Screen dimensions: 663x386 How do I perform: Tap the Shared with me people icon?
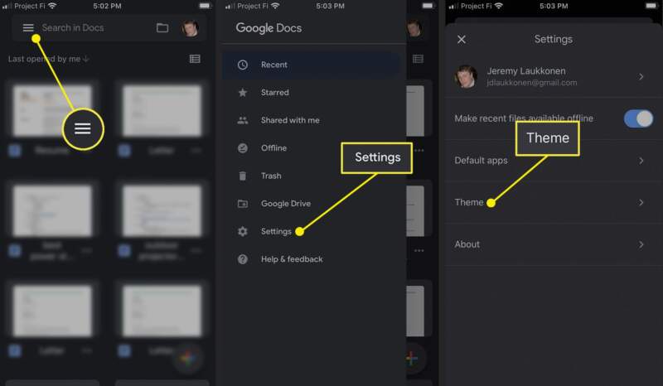242,120
